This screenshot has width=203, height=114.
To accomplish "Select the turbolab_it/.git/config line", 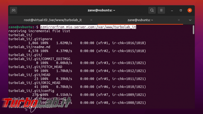I will (31, 91).
